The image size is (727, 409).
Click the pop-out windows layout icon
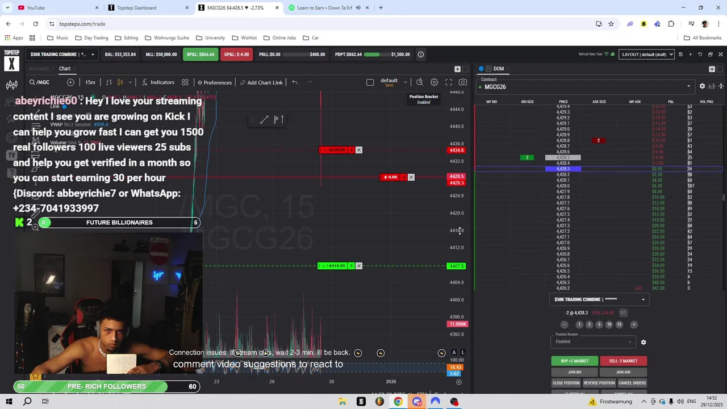coord(710,55)
